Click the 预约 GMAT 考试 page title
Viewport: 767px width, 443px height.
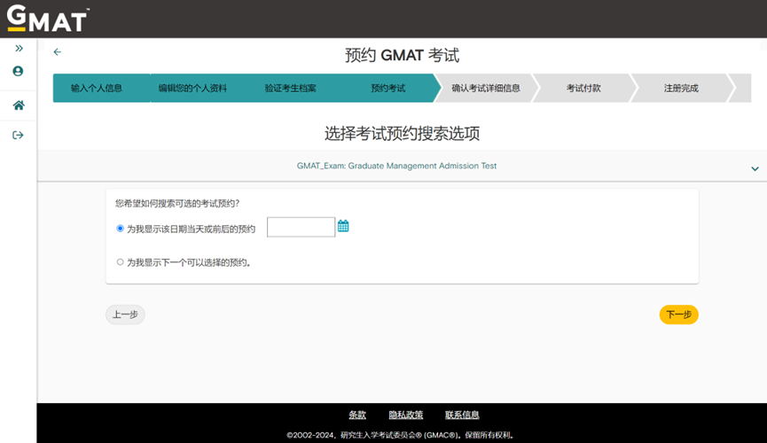pyautogui.click(x=402, y=55)
